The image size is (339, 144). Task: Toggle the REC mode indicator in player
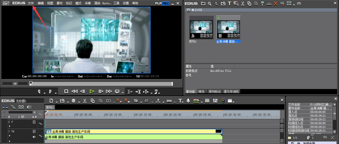(x=166, y=3)
